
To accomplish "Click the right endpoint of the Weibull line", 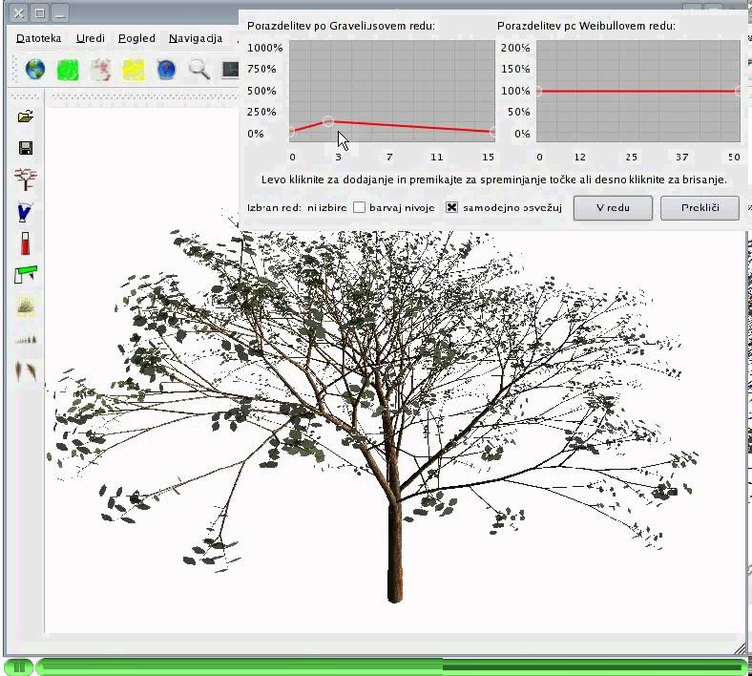I will click(739, 91).
